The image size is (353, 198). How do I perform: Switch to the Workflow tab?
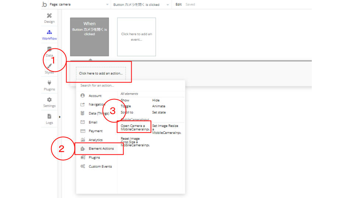point(49,35)
